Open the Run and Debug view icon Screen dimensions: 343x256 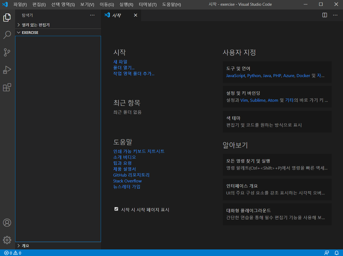pos(7,70)
